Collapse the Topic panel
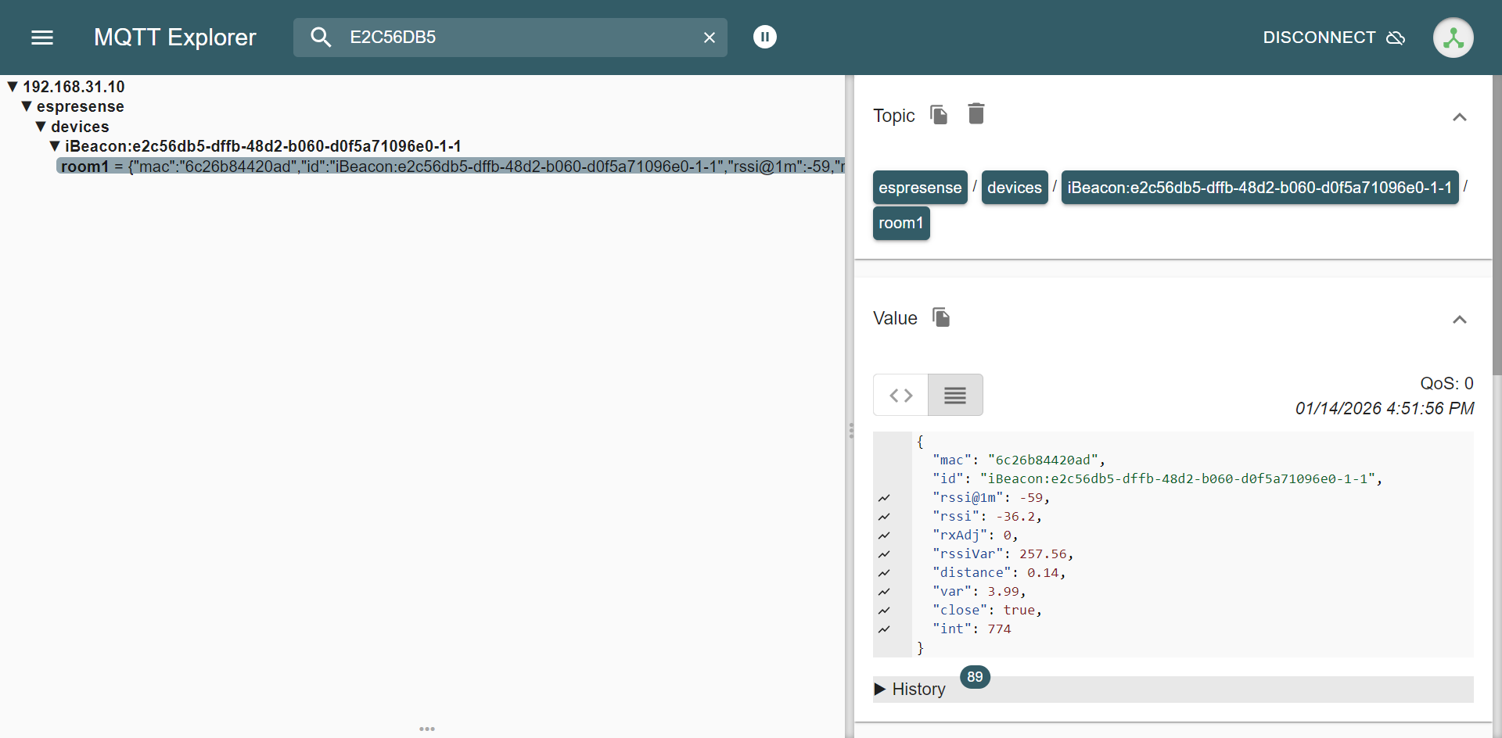Viewport: 1502px width, 738px height. coord(1459,117)
